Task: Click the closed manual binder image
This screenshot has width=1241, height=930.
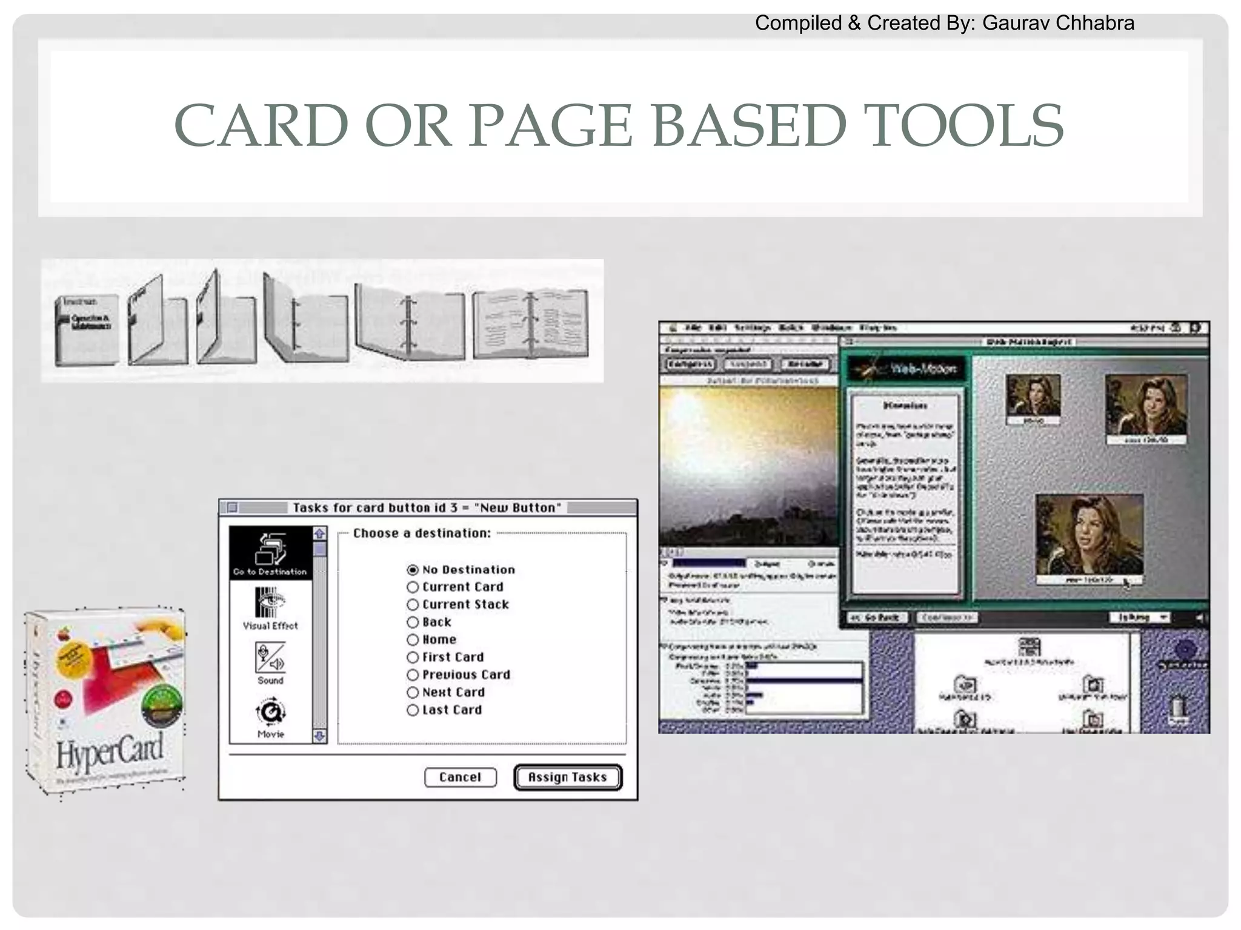Action: coord(86,330)
